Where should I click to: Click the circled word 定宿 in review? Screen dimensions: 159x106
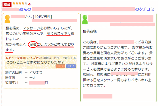pyautogui.click(x=33, y=45)
